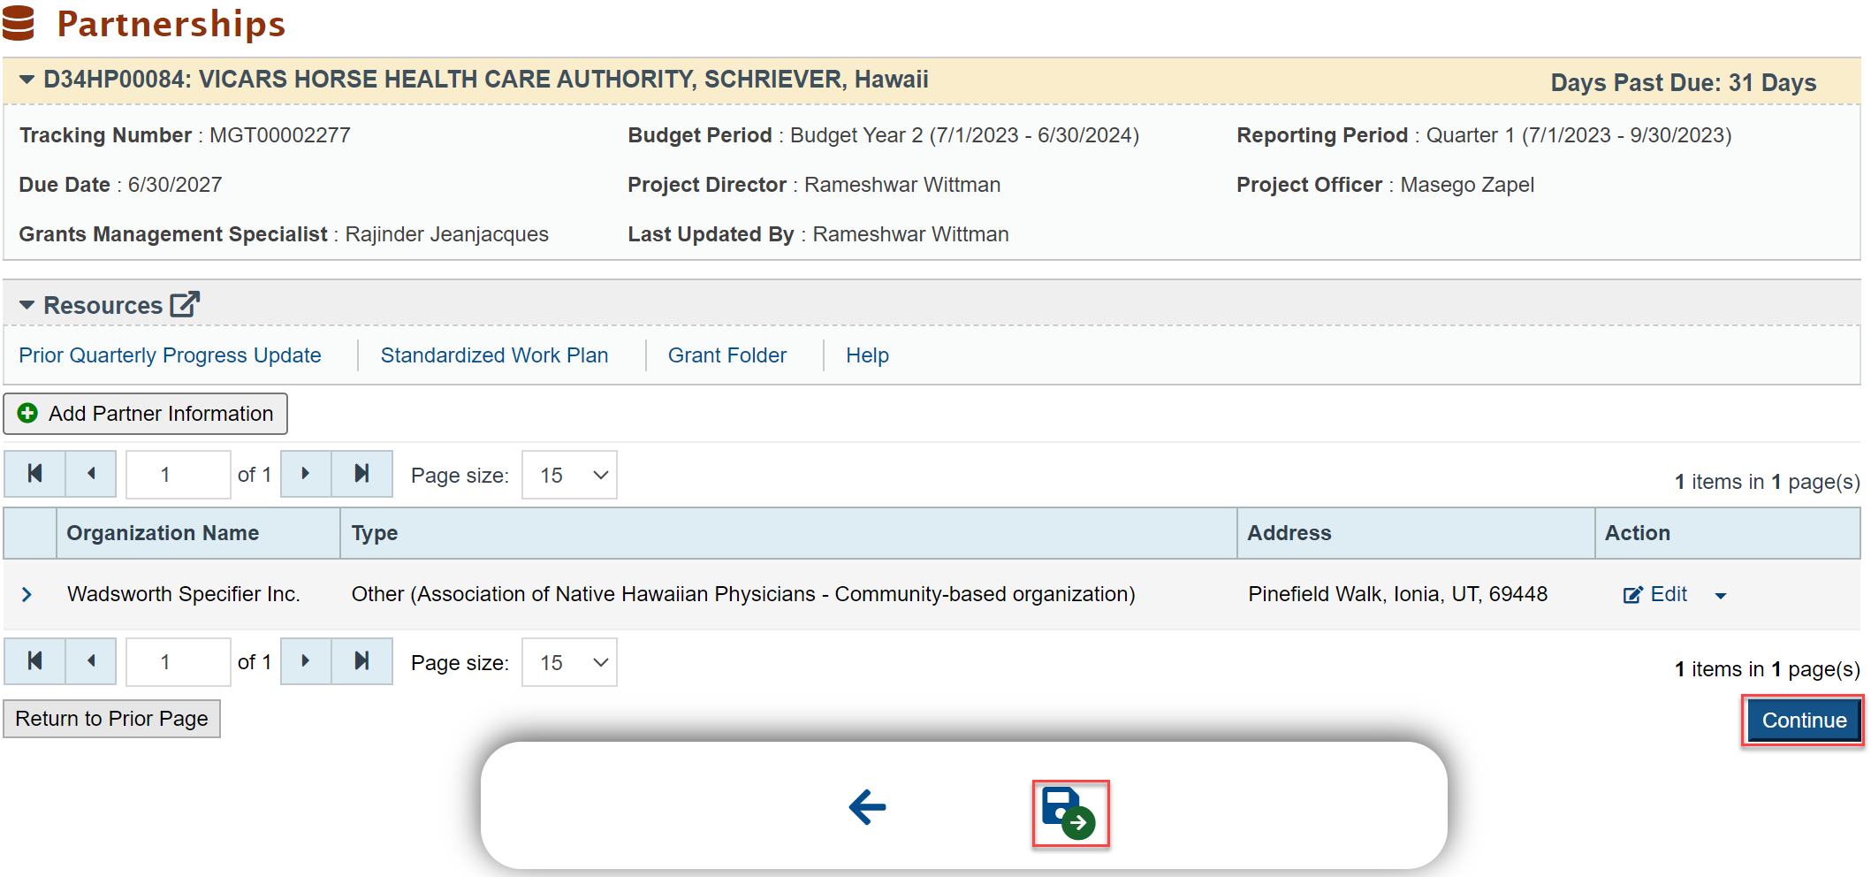Open the top Page size dropdown

click(x=569, y=475)
